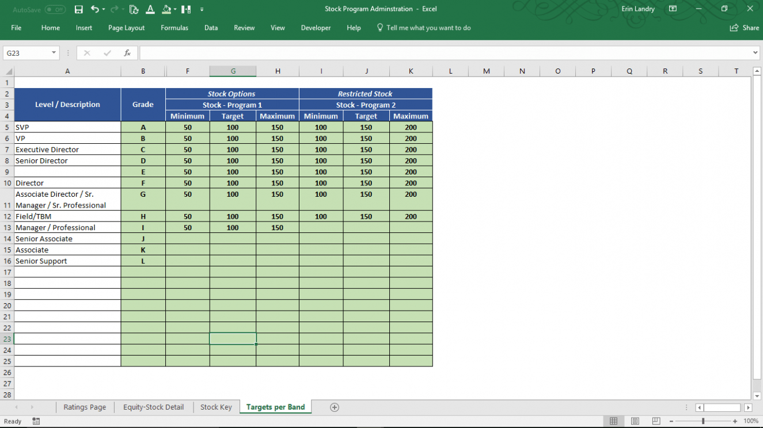Select the 'Field/TBM' cell
763x428 pixels.
pos(67,216)
